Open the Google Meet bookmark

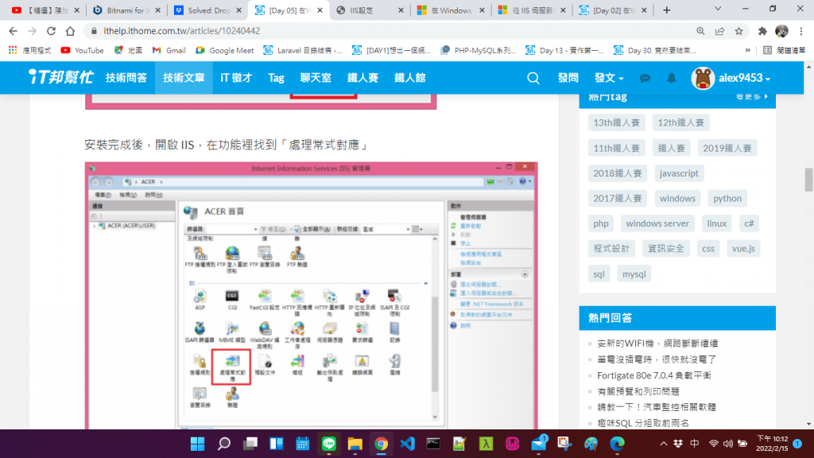coord(224,50)
